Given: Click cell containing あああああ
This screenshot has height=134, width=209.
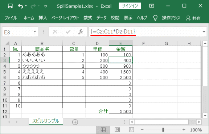Looking at the screenshot, I should (42, 54).
